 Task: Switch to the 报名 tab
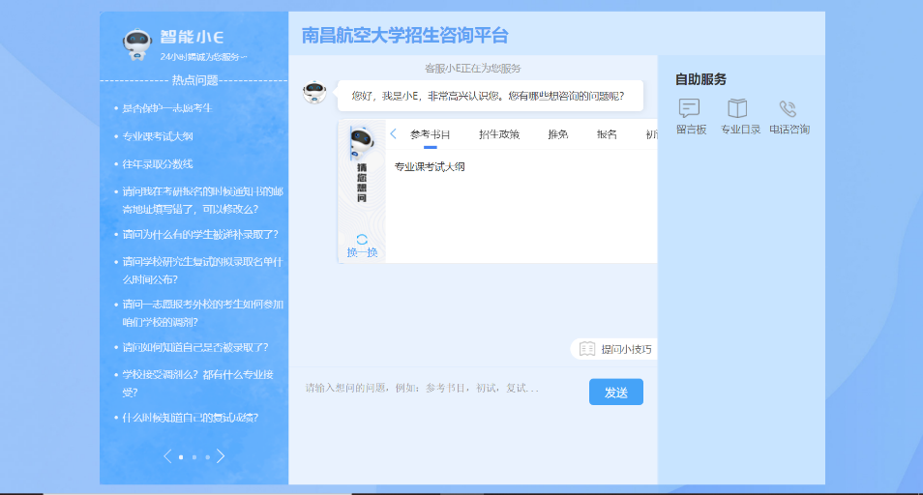[607, 134]
